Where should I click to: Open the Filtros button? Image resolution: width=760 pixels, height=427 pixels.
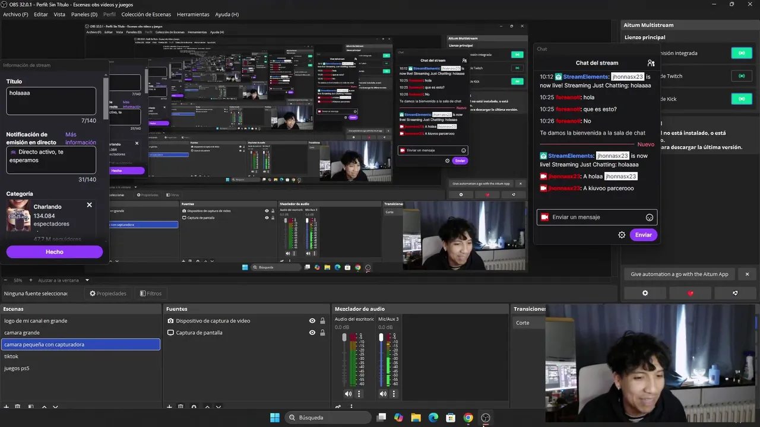click(151, 294)
